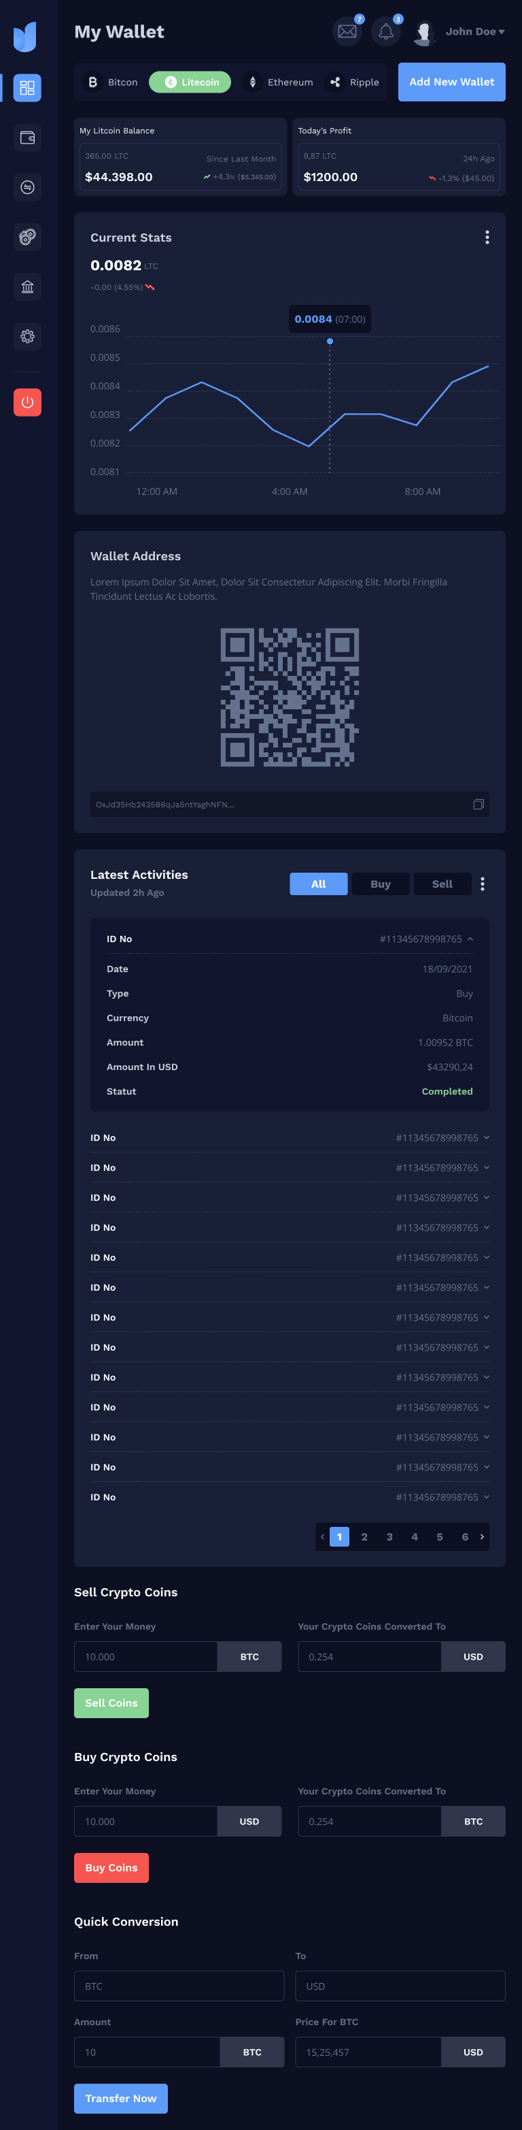Open the dashboard grid icon in the sidebar
Viewport: 522px width, 2130px height.
(x=27, y=88)
